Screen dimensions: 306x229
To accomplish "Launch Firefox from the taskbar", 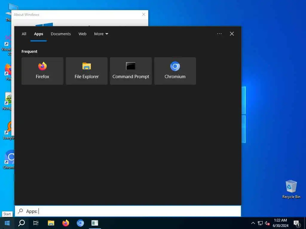I will pos(65,223).
